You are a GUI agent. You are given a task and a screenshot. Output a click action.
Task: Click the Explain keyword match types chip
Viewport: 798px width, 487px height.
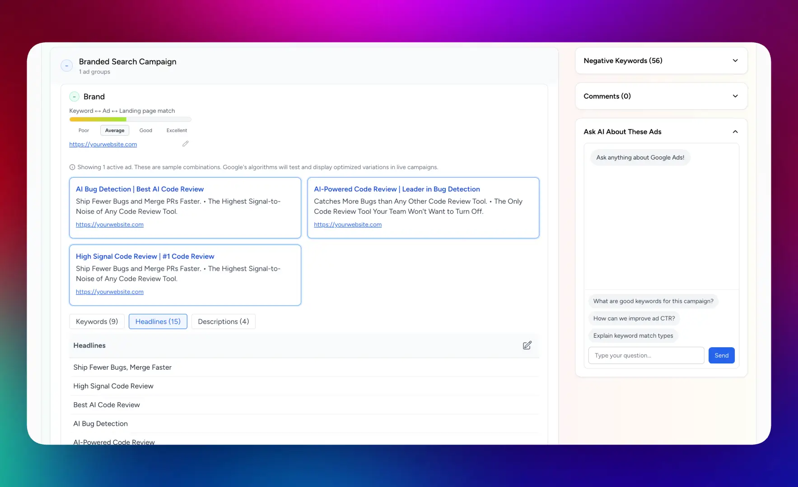pos(633,335)
